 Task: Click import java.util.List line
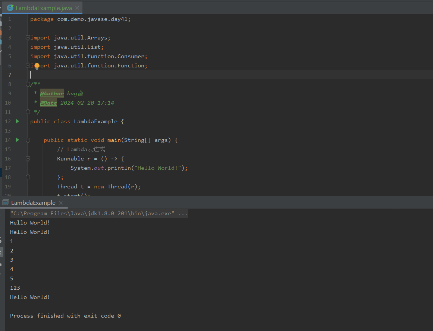tap(67, 47)
